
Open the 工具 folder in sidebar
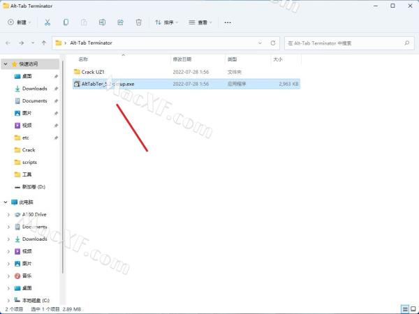pos(27,174)
